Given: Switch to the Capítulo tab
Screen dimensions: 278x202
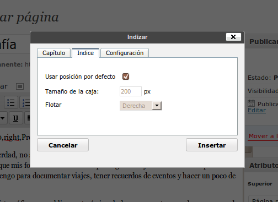Looking at the screenshot, I should pyautogui.click(x=54, y=53).
